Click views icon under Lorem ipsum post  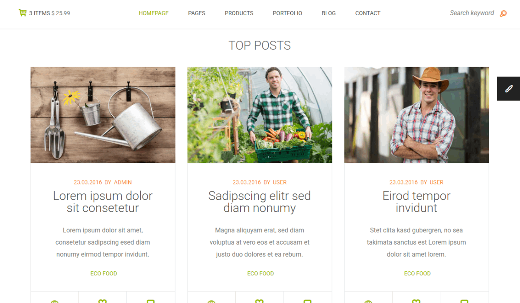(54, 302)
